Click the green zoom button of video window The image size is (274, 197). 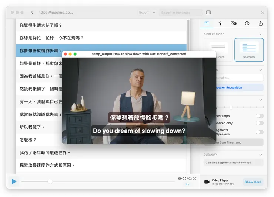click(75, 54)
